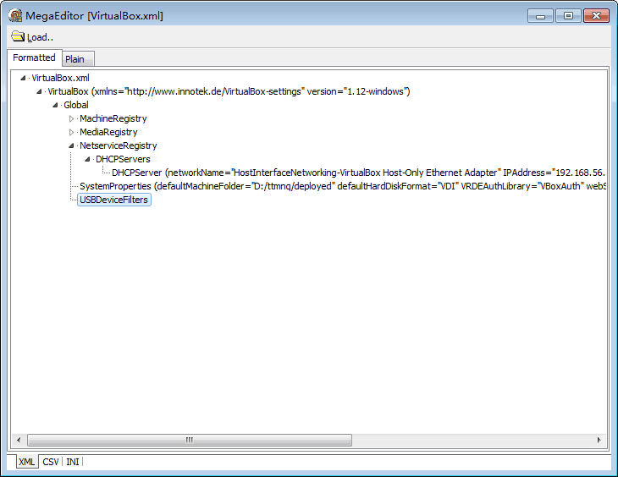Select the Global tree item
The width and height of the screenshot is (618, 477).
click(76, 105)
